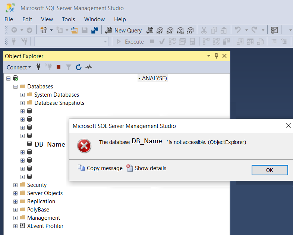Select the Databases tree item
The height and width of the screenshot is (235, 293).
point(40,87)
